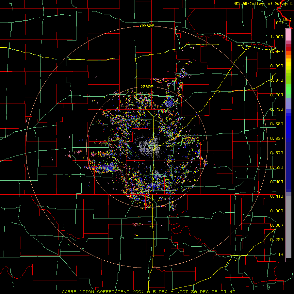Click the 0.253 color scale value

pos(277,240)
